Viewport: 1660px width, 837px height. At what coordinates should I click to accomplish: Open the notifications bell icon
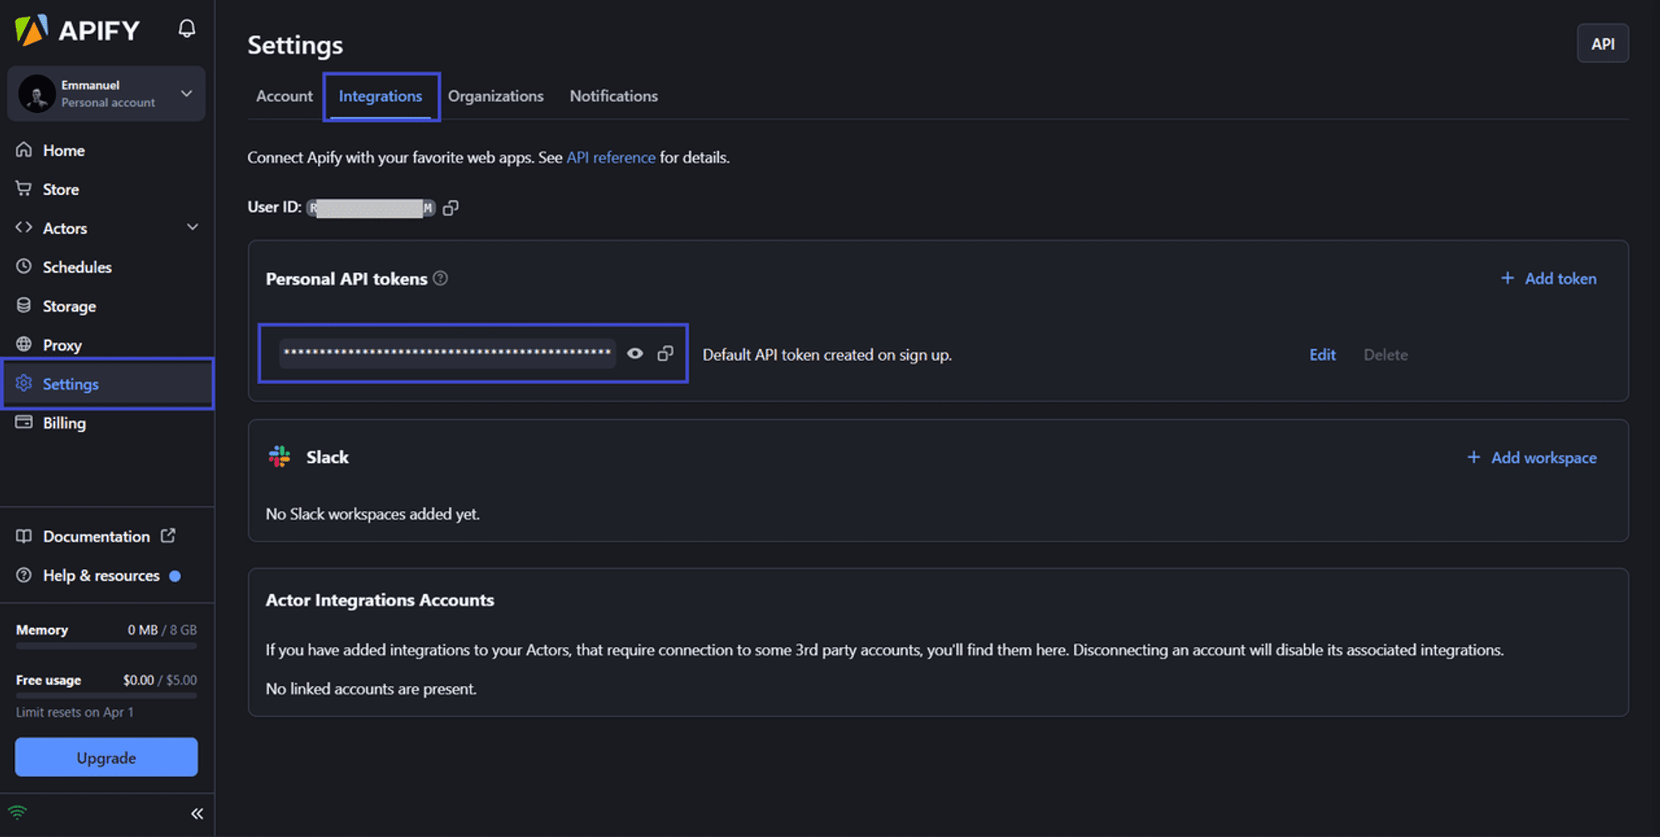[x=187, y=29]
